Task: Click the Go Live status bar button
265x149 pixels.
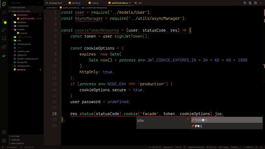Action: [212, 147]
